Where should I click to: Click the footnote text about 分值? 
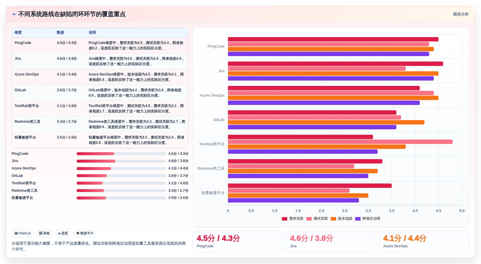pyautogui.click(x=99, y=246)
